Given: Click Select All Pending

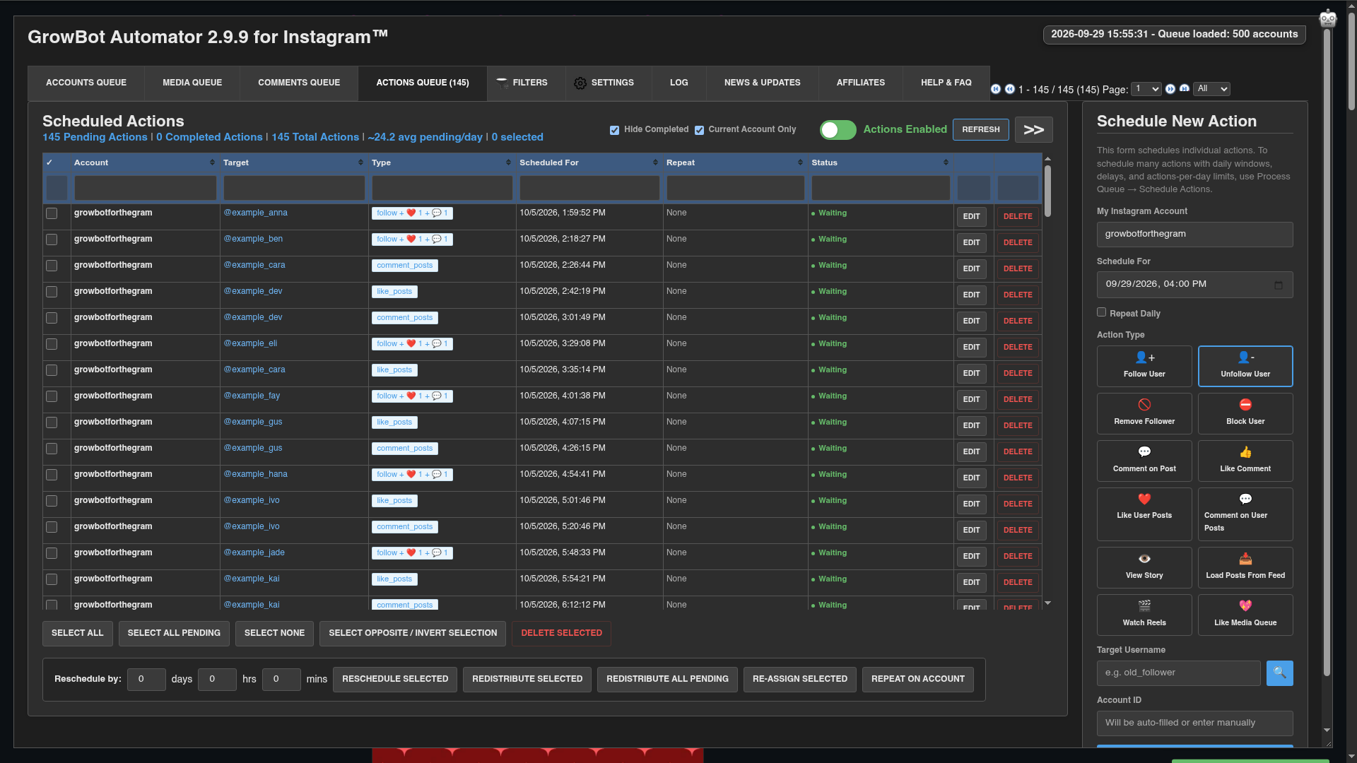Looking at the screenshot, I should 174,633.
